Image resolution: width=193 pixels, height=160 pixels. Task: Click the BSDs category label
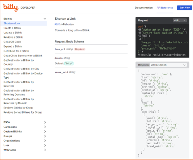[7, 122]
